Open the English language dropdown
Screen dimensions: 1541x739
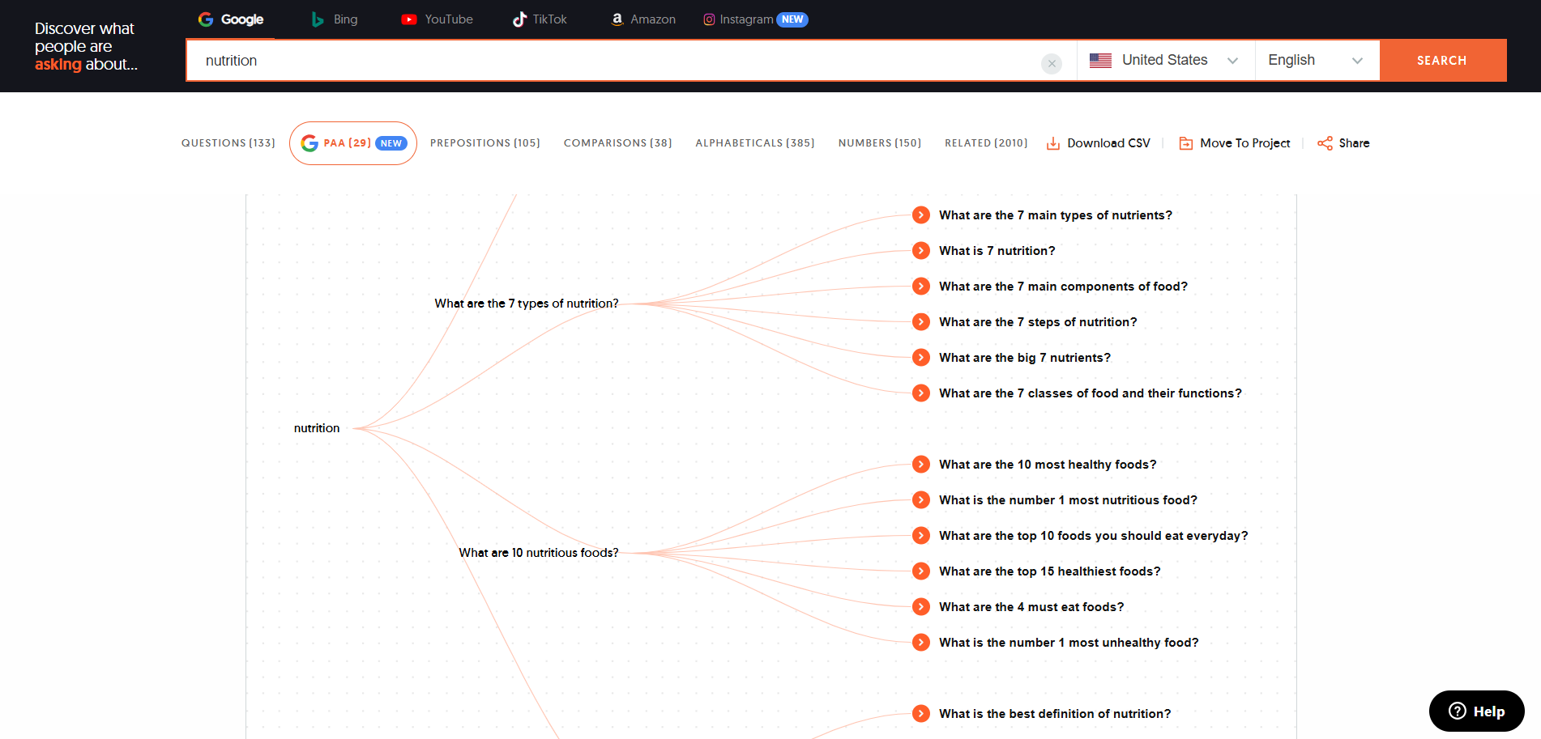click(x=1317, y=61)
